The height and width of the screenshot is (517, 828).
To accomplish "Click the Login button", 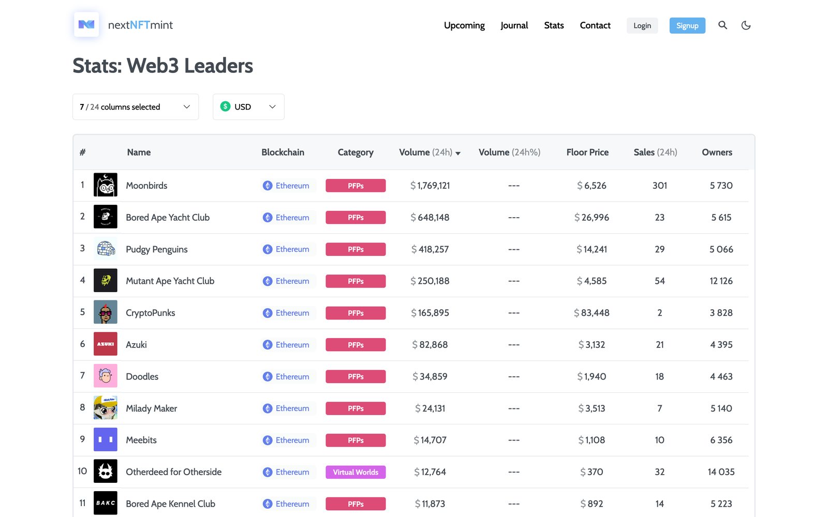I will coord(642,25).
